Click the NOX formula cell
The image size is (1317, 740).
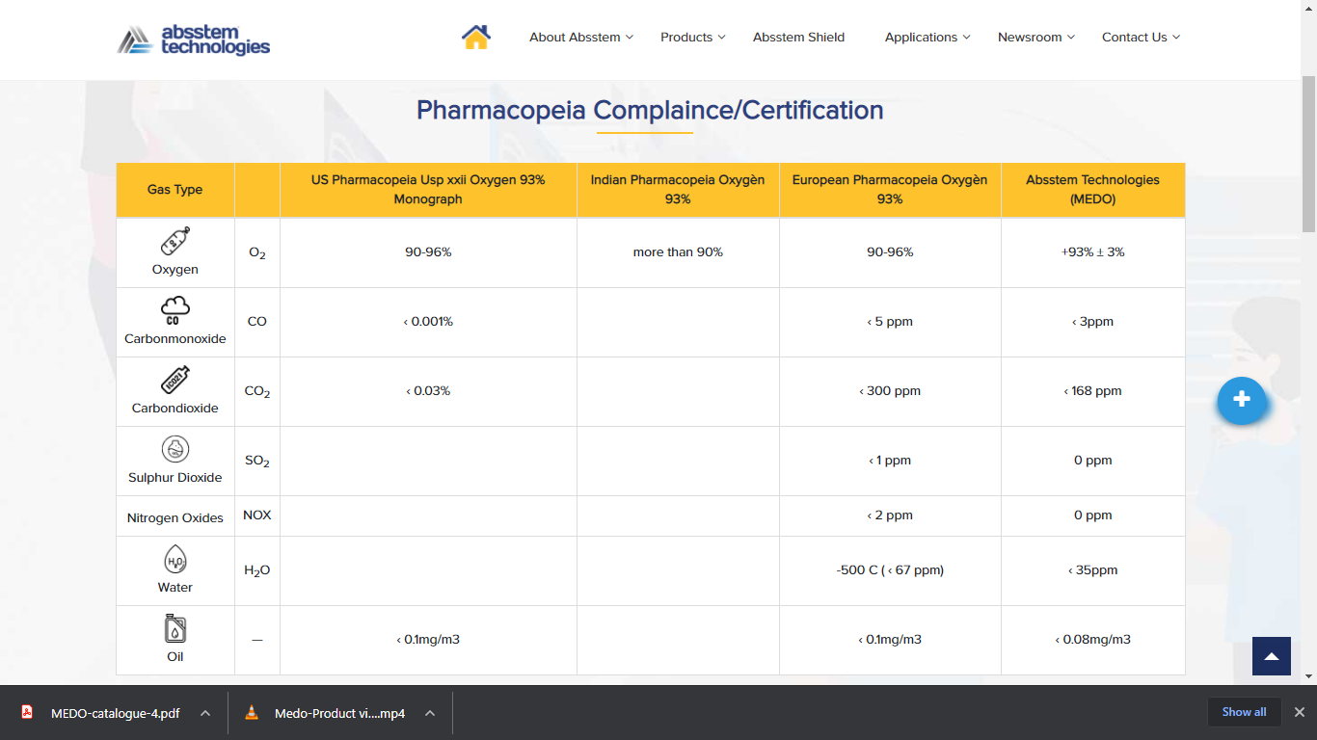tap(257, 515)
